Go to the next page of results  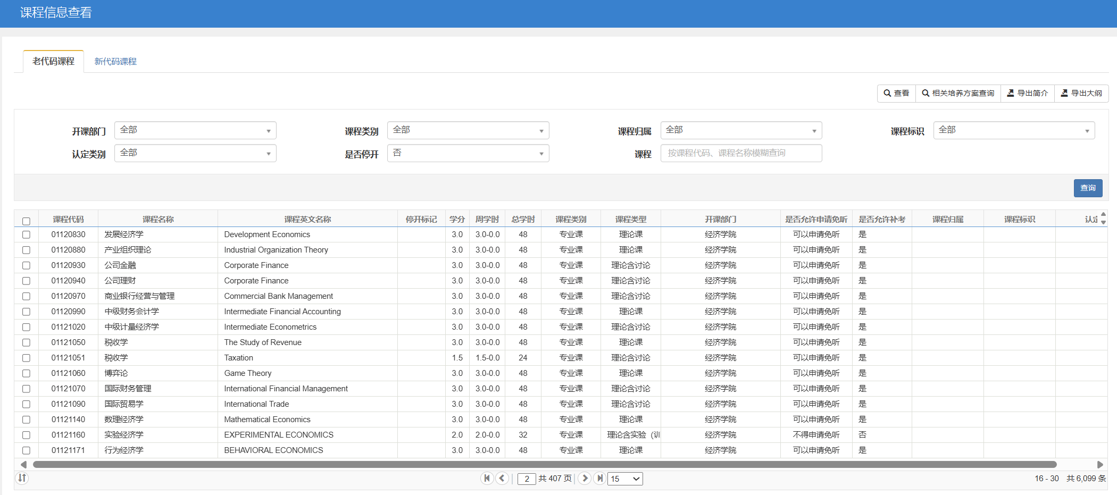pos(584,478)
